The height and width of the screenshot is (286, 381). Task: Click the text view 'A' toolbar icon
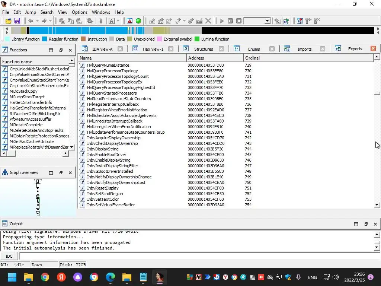[111, 21]
